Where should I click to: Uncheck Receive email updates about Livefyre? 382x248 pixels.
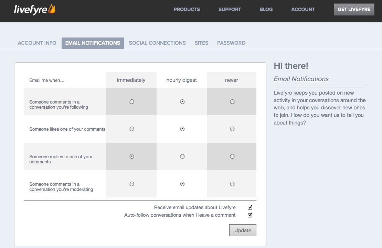click(250, 207)
